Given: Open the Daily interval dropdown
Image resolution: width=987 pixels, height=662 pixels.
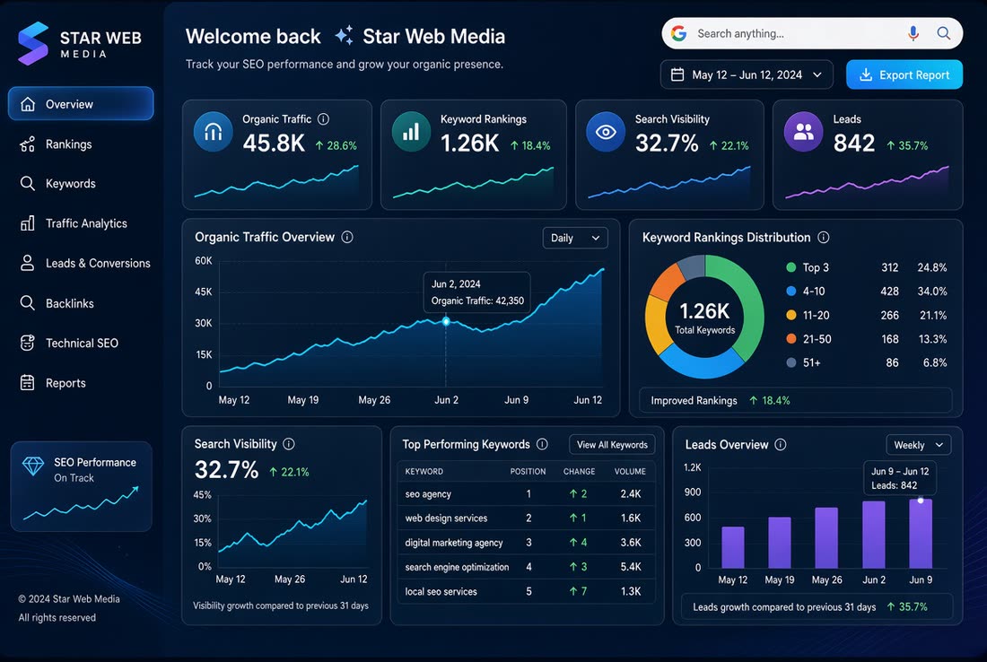Looking at the screenshot, I should pyautogui.click(x=575, y=238).
